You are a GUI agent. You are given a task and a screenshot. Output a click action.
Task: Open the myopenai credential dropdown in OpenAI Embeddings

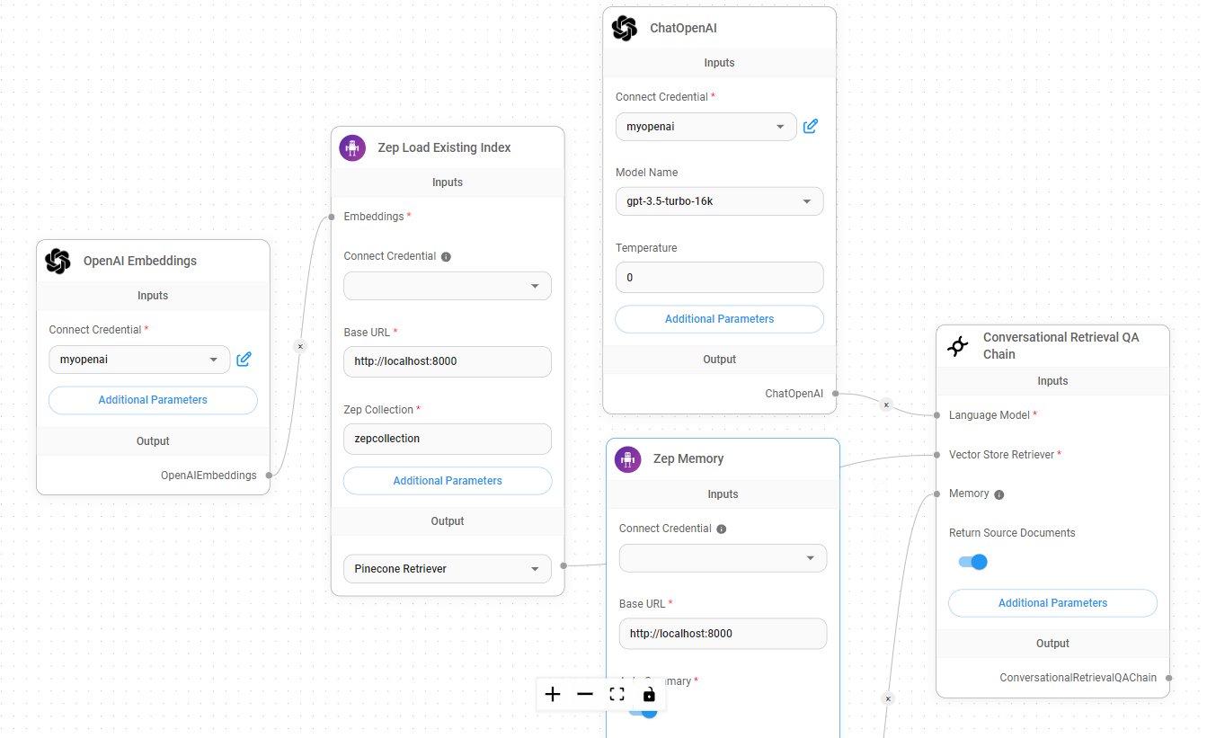point(139,360)
